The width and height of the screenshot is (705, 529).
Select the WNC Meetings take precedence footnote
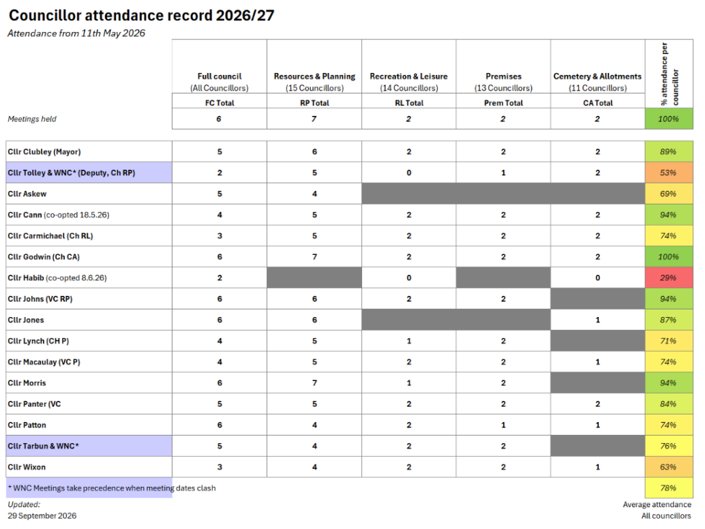112,488
